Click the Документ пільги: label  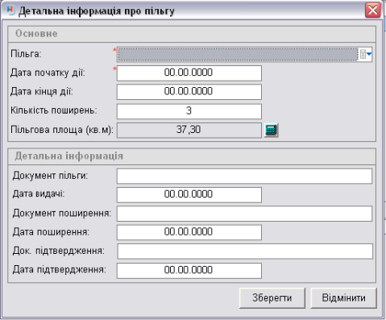click(x=50, y=176)
